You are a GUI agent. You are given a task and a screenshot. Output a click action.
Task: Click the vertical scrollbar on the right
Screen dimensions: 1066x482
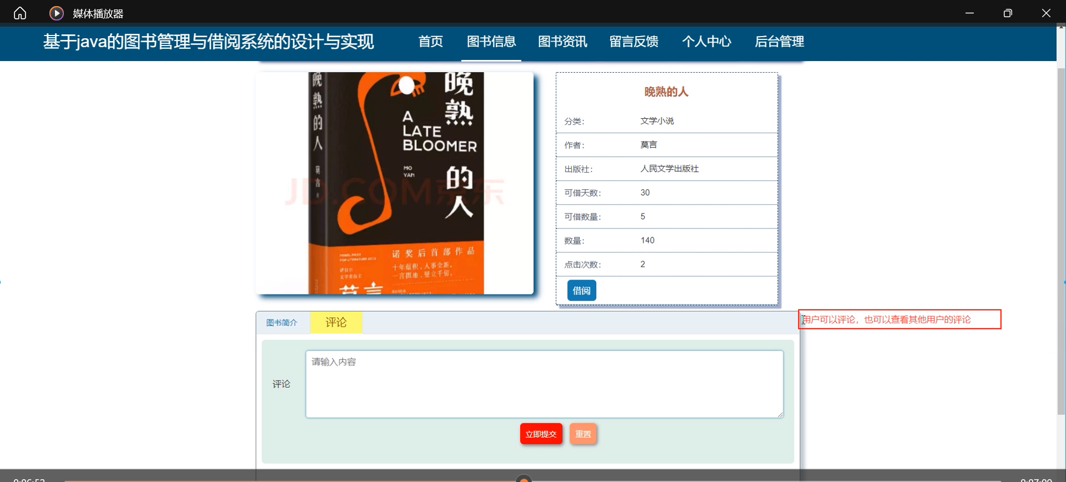(1061, 241)
